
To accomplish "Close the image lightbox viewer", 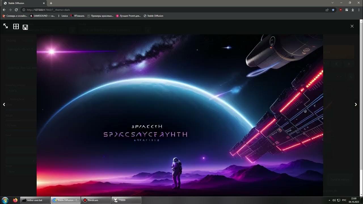I will coord(352,26).
